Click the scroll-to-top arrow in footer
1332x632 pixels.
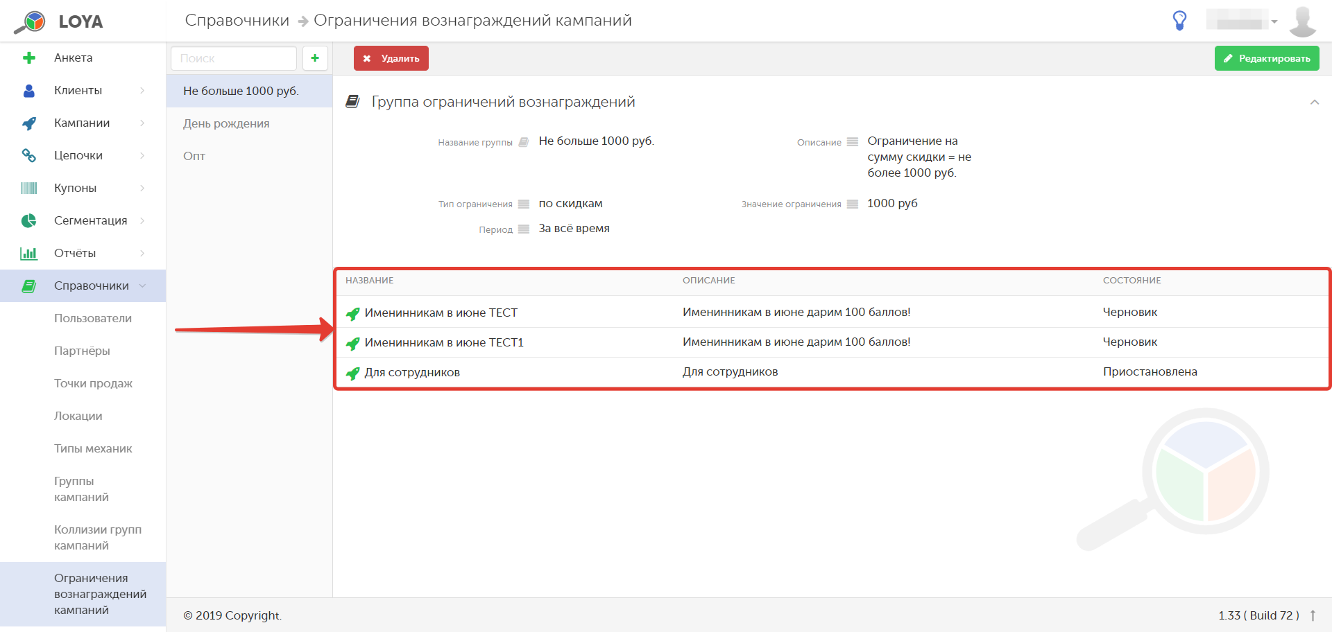[1313, 615]
